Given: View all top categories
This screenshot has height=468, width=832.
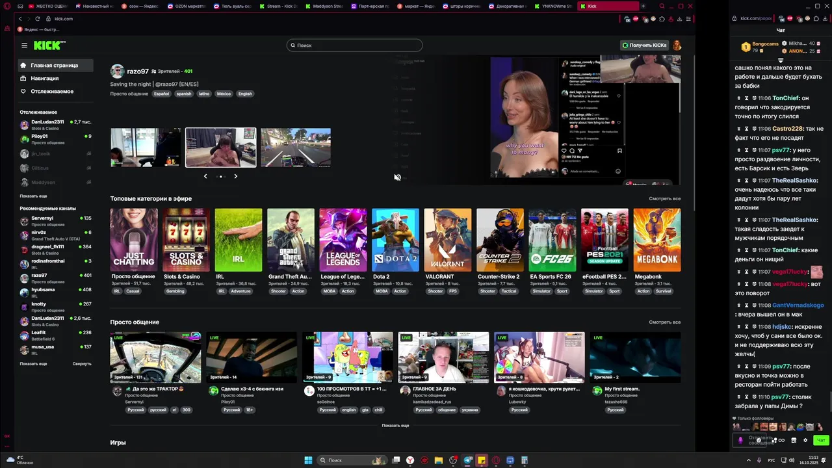Looking at the screenshot, I should pyautogui.click(x=664, y=198).
